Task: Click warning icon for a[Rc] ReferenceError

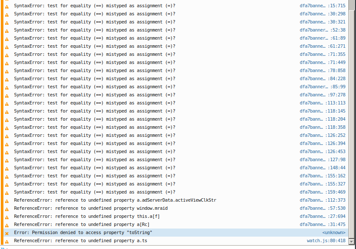Action: point(7,226)
